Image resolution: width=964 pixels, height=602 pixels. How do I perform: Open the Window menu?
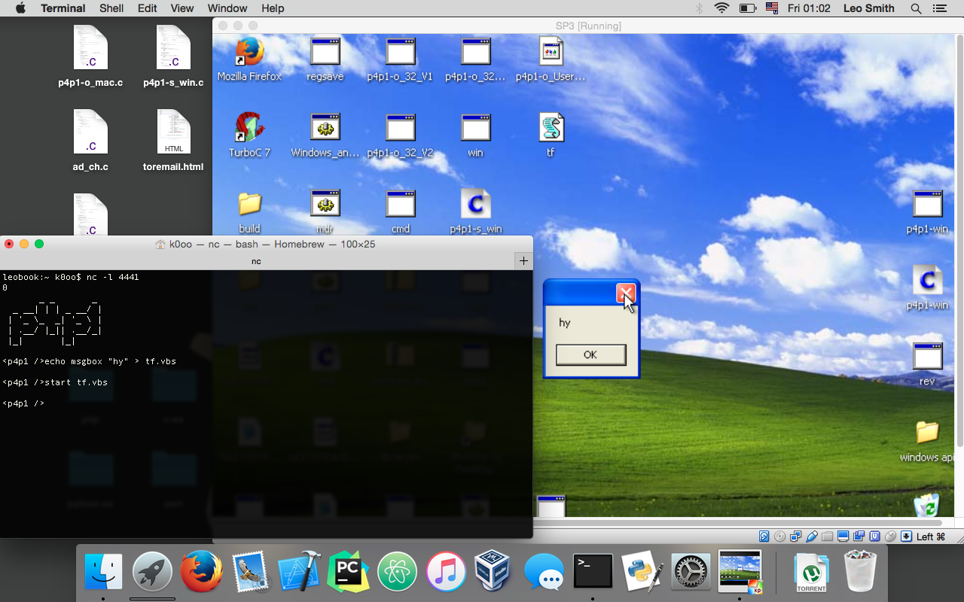coord(227,8)
